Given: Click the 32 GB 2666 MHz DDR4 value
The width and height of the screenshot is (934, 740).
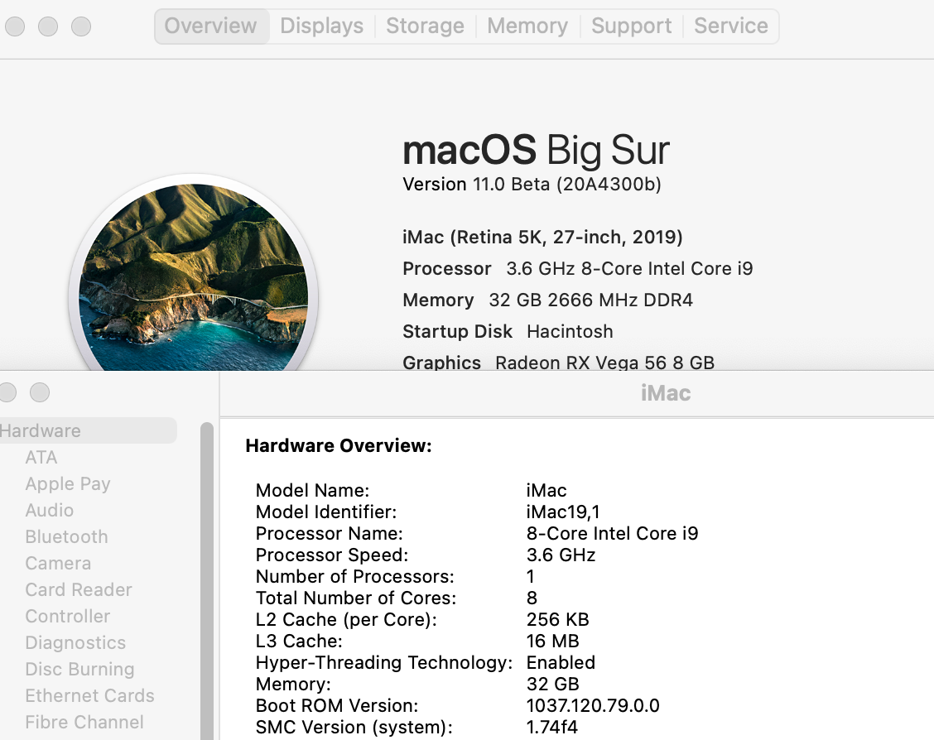Looking at the screenshot, I should [x=591, y=300].
